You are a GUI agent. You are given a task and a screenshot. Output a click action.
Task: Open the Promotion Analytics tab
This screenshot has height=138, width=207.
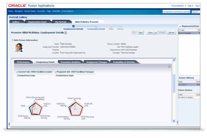[x=70, y=62]
